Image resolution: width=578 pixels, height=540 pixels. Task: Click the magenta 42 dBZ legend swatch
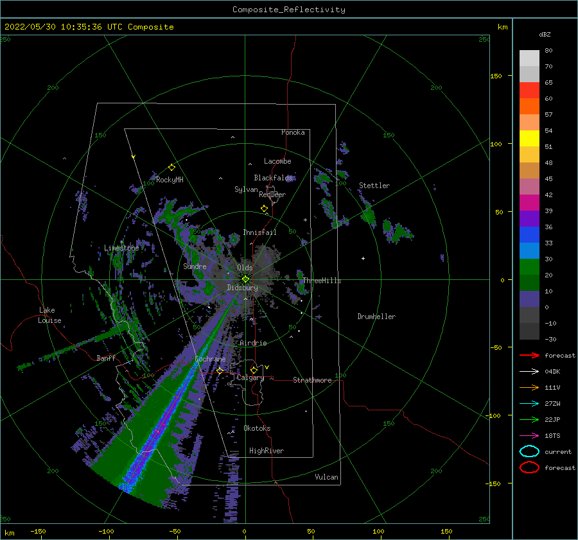pyautogui.click(x=529, y=203)
